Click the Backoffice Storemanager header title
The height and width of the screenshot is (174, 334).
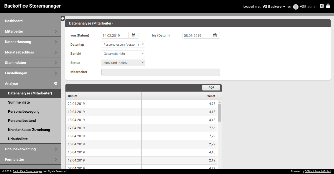(33, 6)
